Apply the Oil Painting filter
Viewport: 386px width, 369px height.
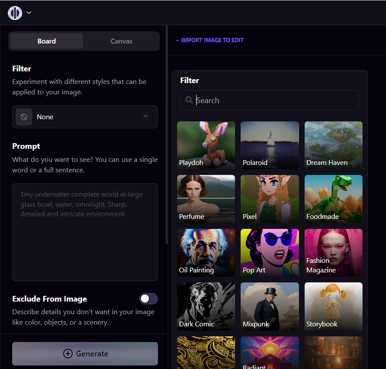pos(206,252)
